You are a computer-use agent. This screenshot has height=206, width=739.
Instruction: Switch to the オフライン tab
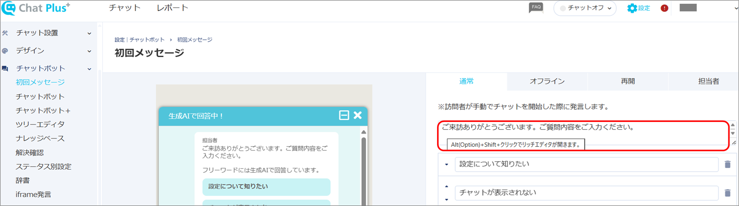[547, 81]
